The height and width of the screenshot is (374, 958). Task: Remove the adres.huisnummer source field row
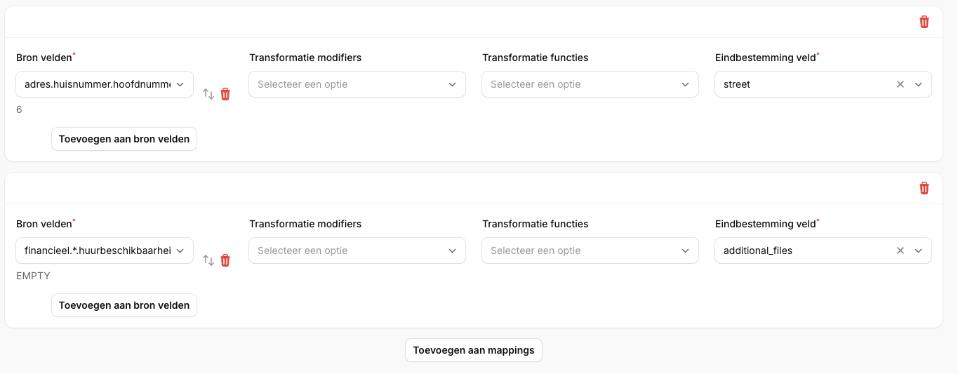(x=225, y=94)
